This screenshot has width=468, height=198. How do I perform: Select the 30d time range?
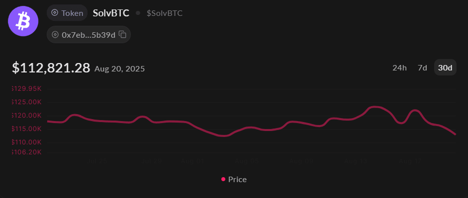pyautogui.click(x=445, y=67)
